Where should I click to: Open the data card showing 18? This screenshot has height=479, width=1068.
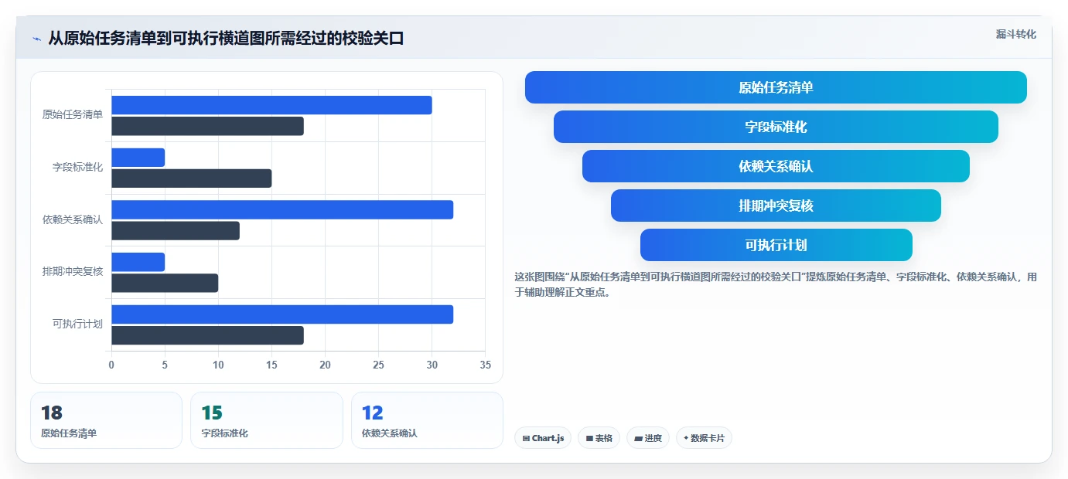106,420
